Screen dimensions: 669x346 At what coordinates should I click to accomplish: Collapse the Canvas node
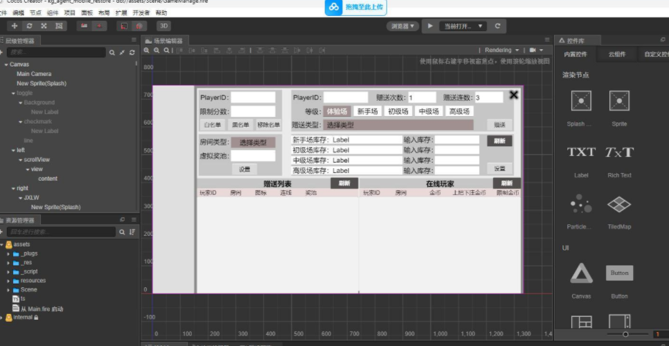pyautogui.click(x=6, y=64)
